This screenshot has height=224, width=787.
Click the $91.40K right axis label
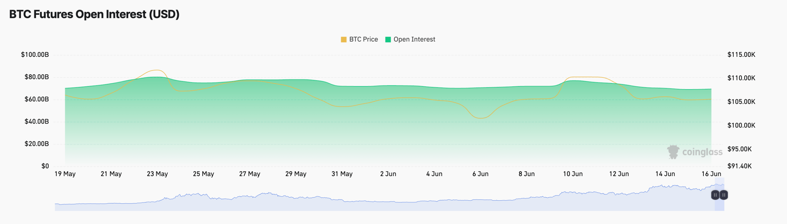[739, 166]
